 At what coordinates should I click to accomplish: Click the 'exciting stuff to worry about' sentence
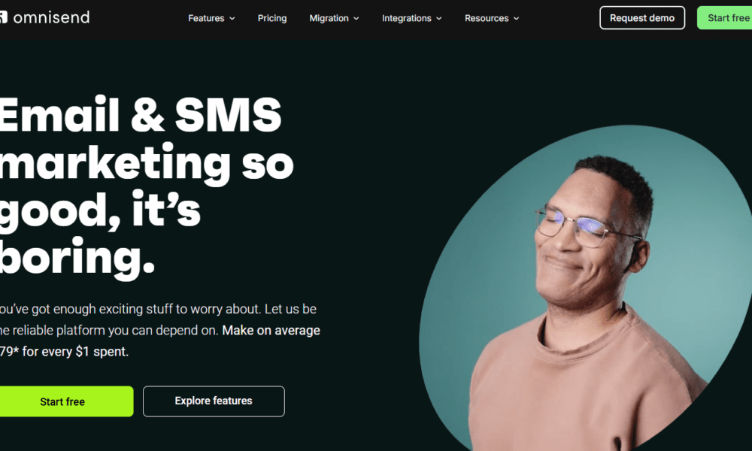coord(180,309)
